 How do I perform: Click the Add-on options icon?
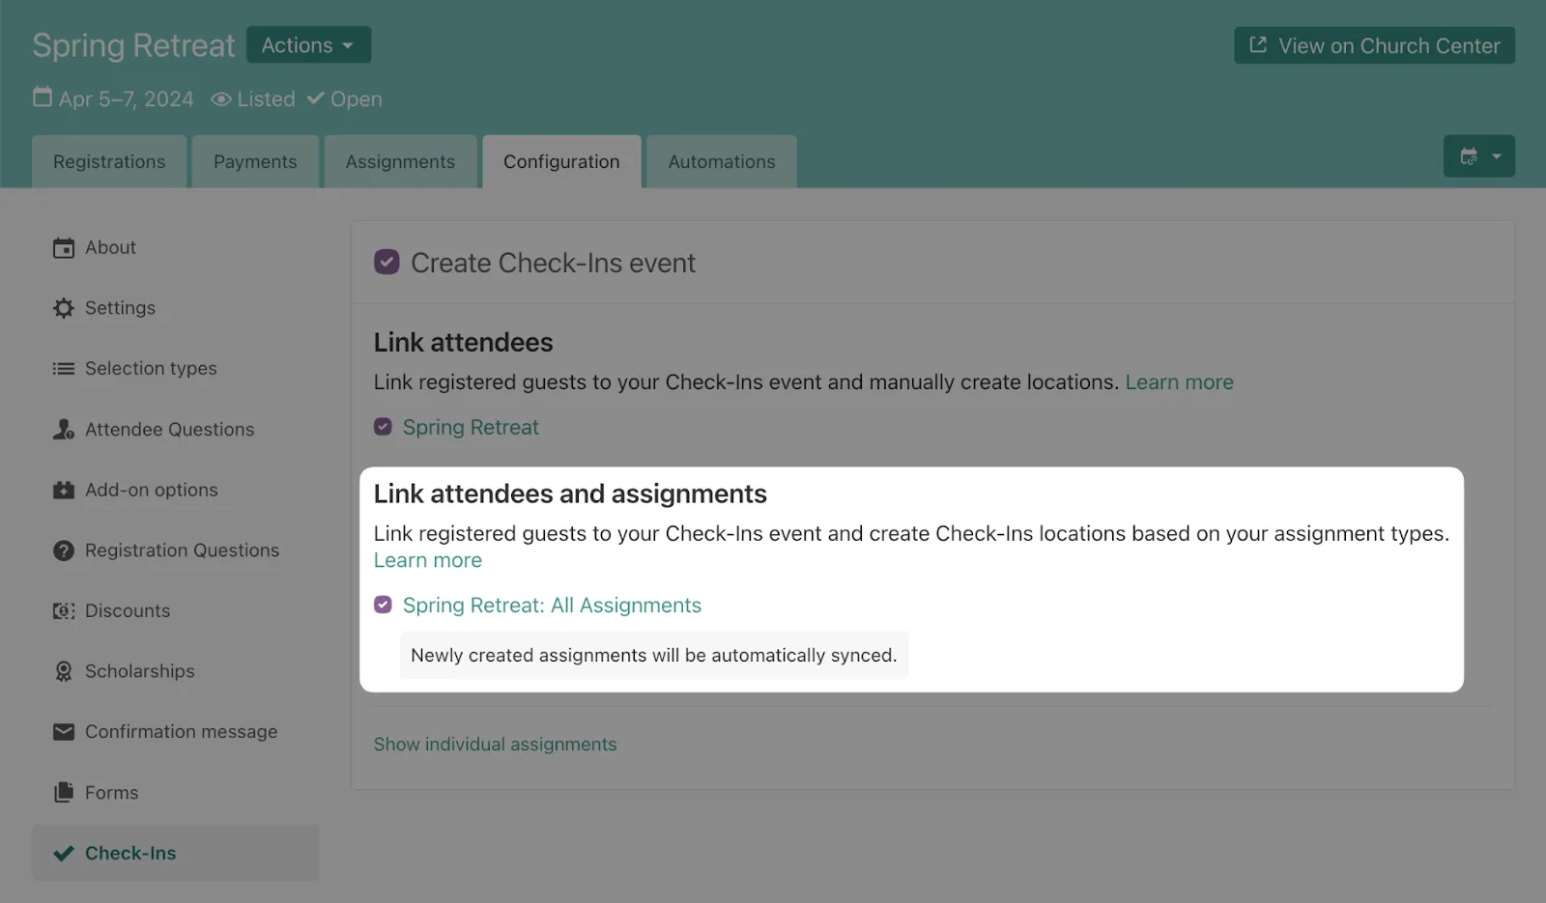64,491
